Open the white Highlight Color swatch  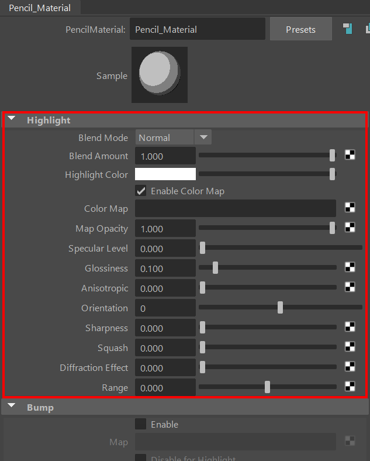tap(165, 174)
